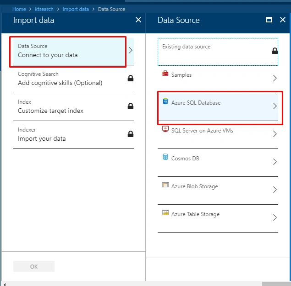Screen dimensions: 291x286
Task: Expand the Cosmos DB chevron
Action: click(x=275, y=162)
